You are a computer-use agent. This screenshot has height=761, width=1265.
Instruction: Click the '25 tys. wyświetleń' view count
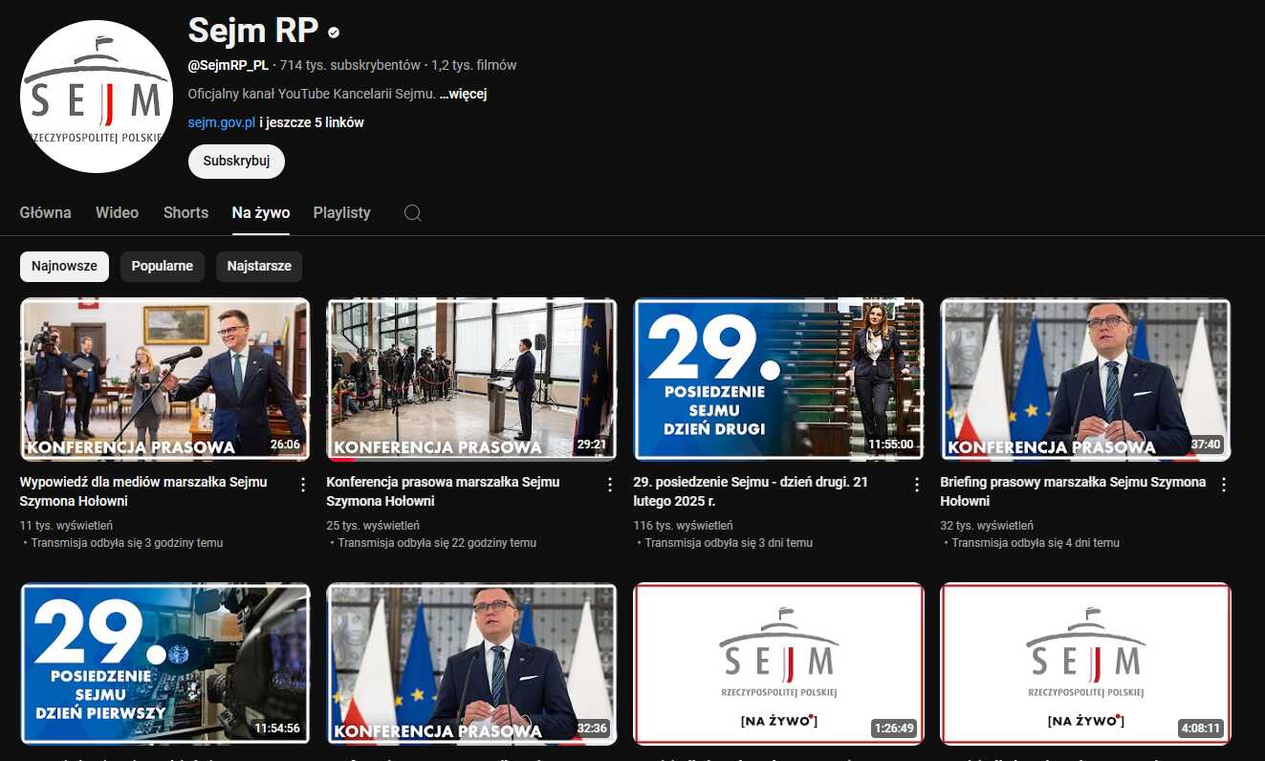pos(373,525)
